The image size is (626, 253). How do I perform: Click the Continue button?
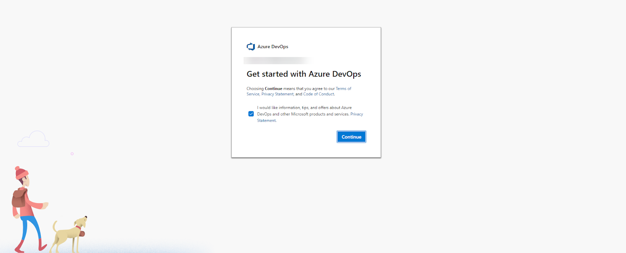(351, 137)
